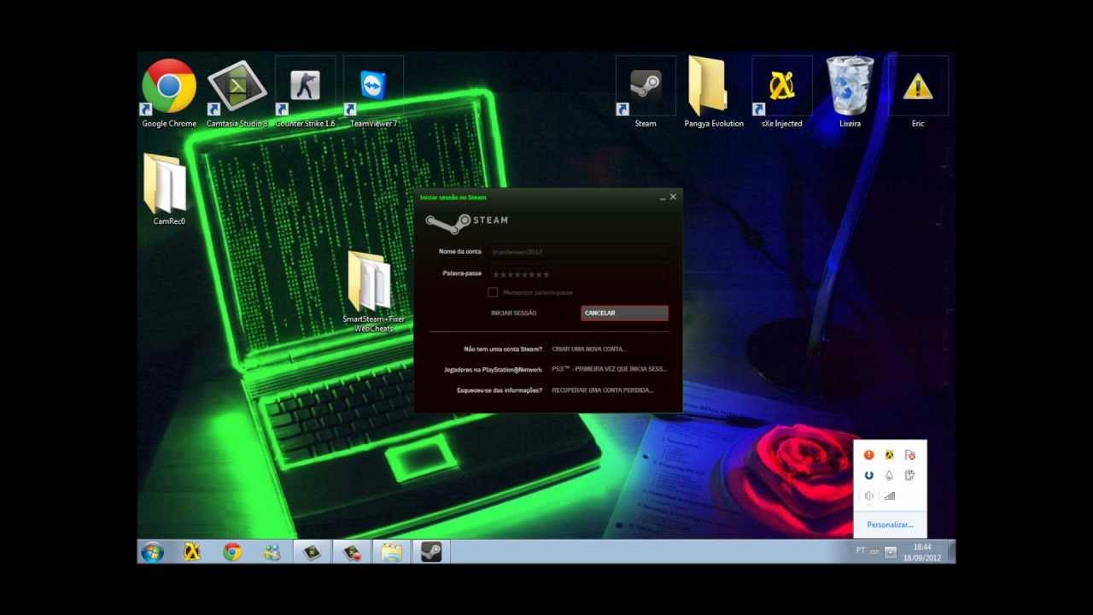Launch the sXe Injected desktop shortcut
The height and width of the screenshot is (615, 1093).
pos(781,92)
